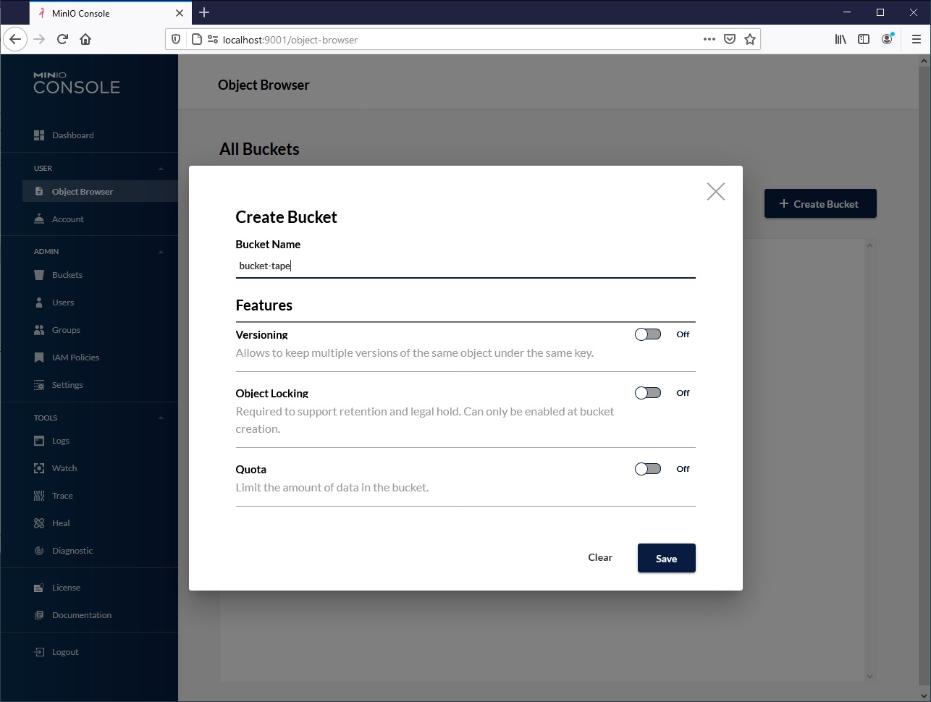
Task: Click the Save button
Action: point(667,558)
